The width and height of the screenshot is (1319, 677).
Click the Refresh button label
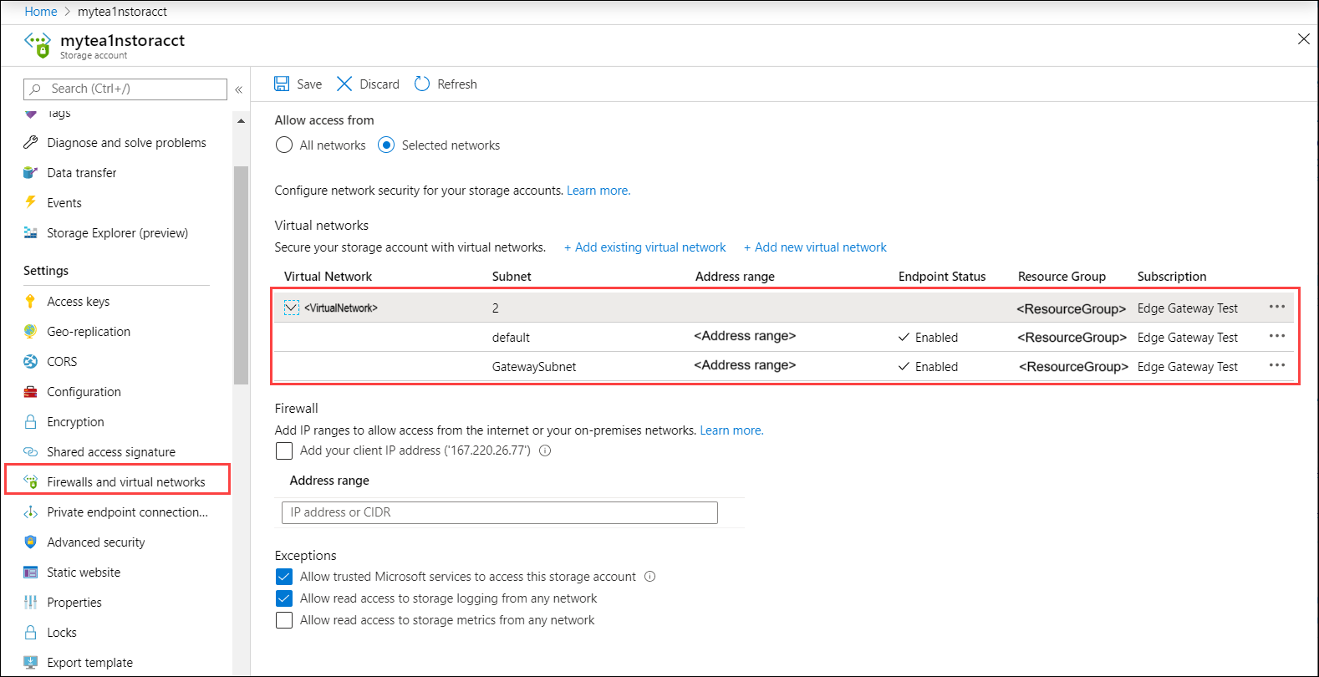457,84
